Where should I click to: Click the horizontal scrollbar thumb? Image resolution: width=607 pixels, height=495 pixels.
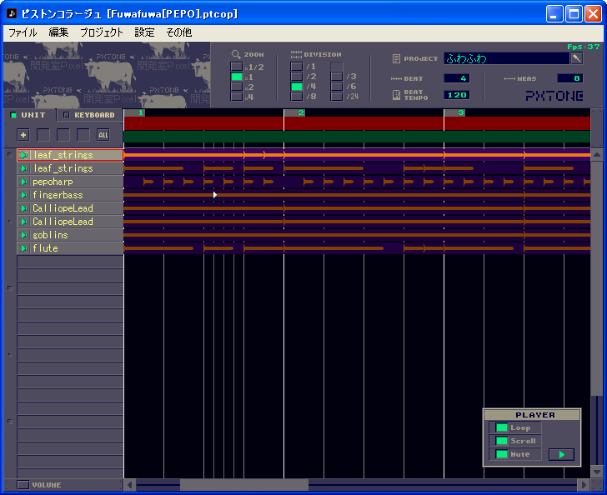244,485
